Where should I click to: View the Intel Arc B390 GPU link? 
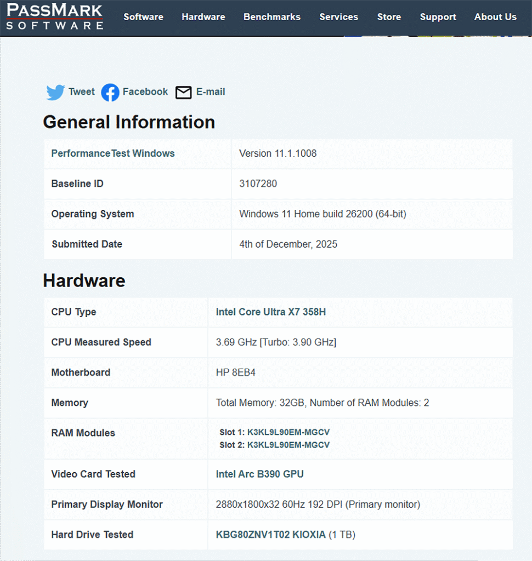259,474
